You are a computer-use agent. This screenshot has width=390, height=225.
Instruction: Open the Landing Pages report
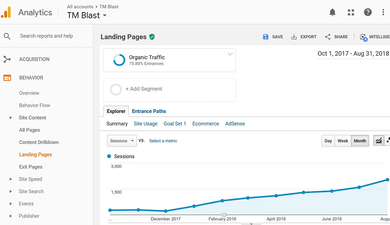point(35,155)
